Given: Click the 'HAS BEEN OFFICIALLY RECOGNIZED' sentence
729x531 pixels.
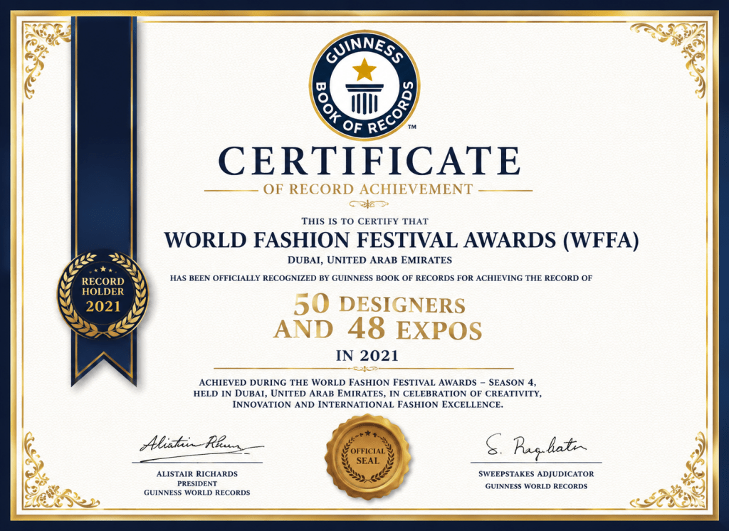Looking at the screenshot, I should tap(381, 278).
